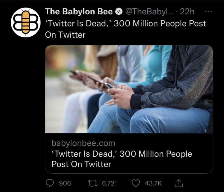
Task: Open the article headline under babylonbee.com
Action: tap(122, 159)
